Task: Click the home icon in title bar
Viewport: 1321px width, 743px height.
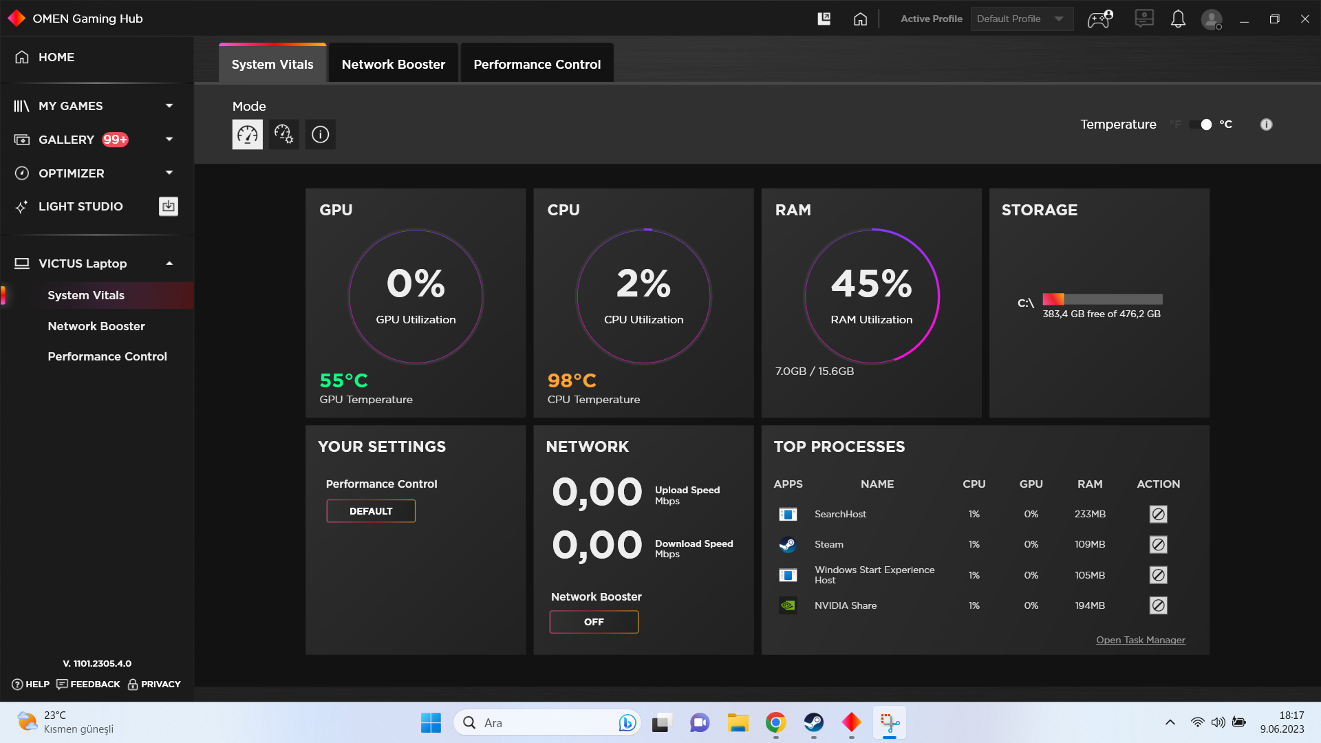Action: pos(860,19)
